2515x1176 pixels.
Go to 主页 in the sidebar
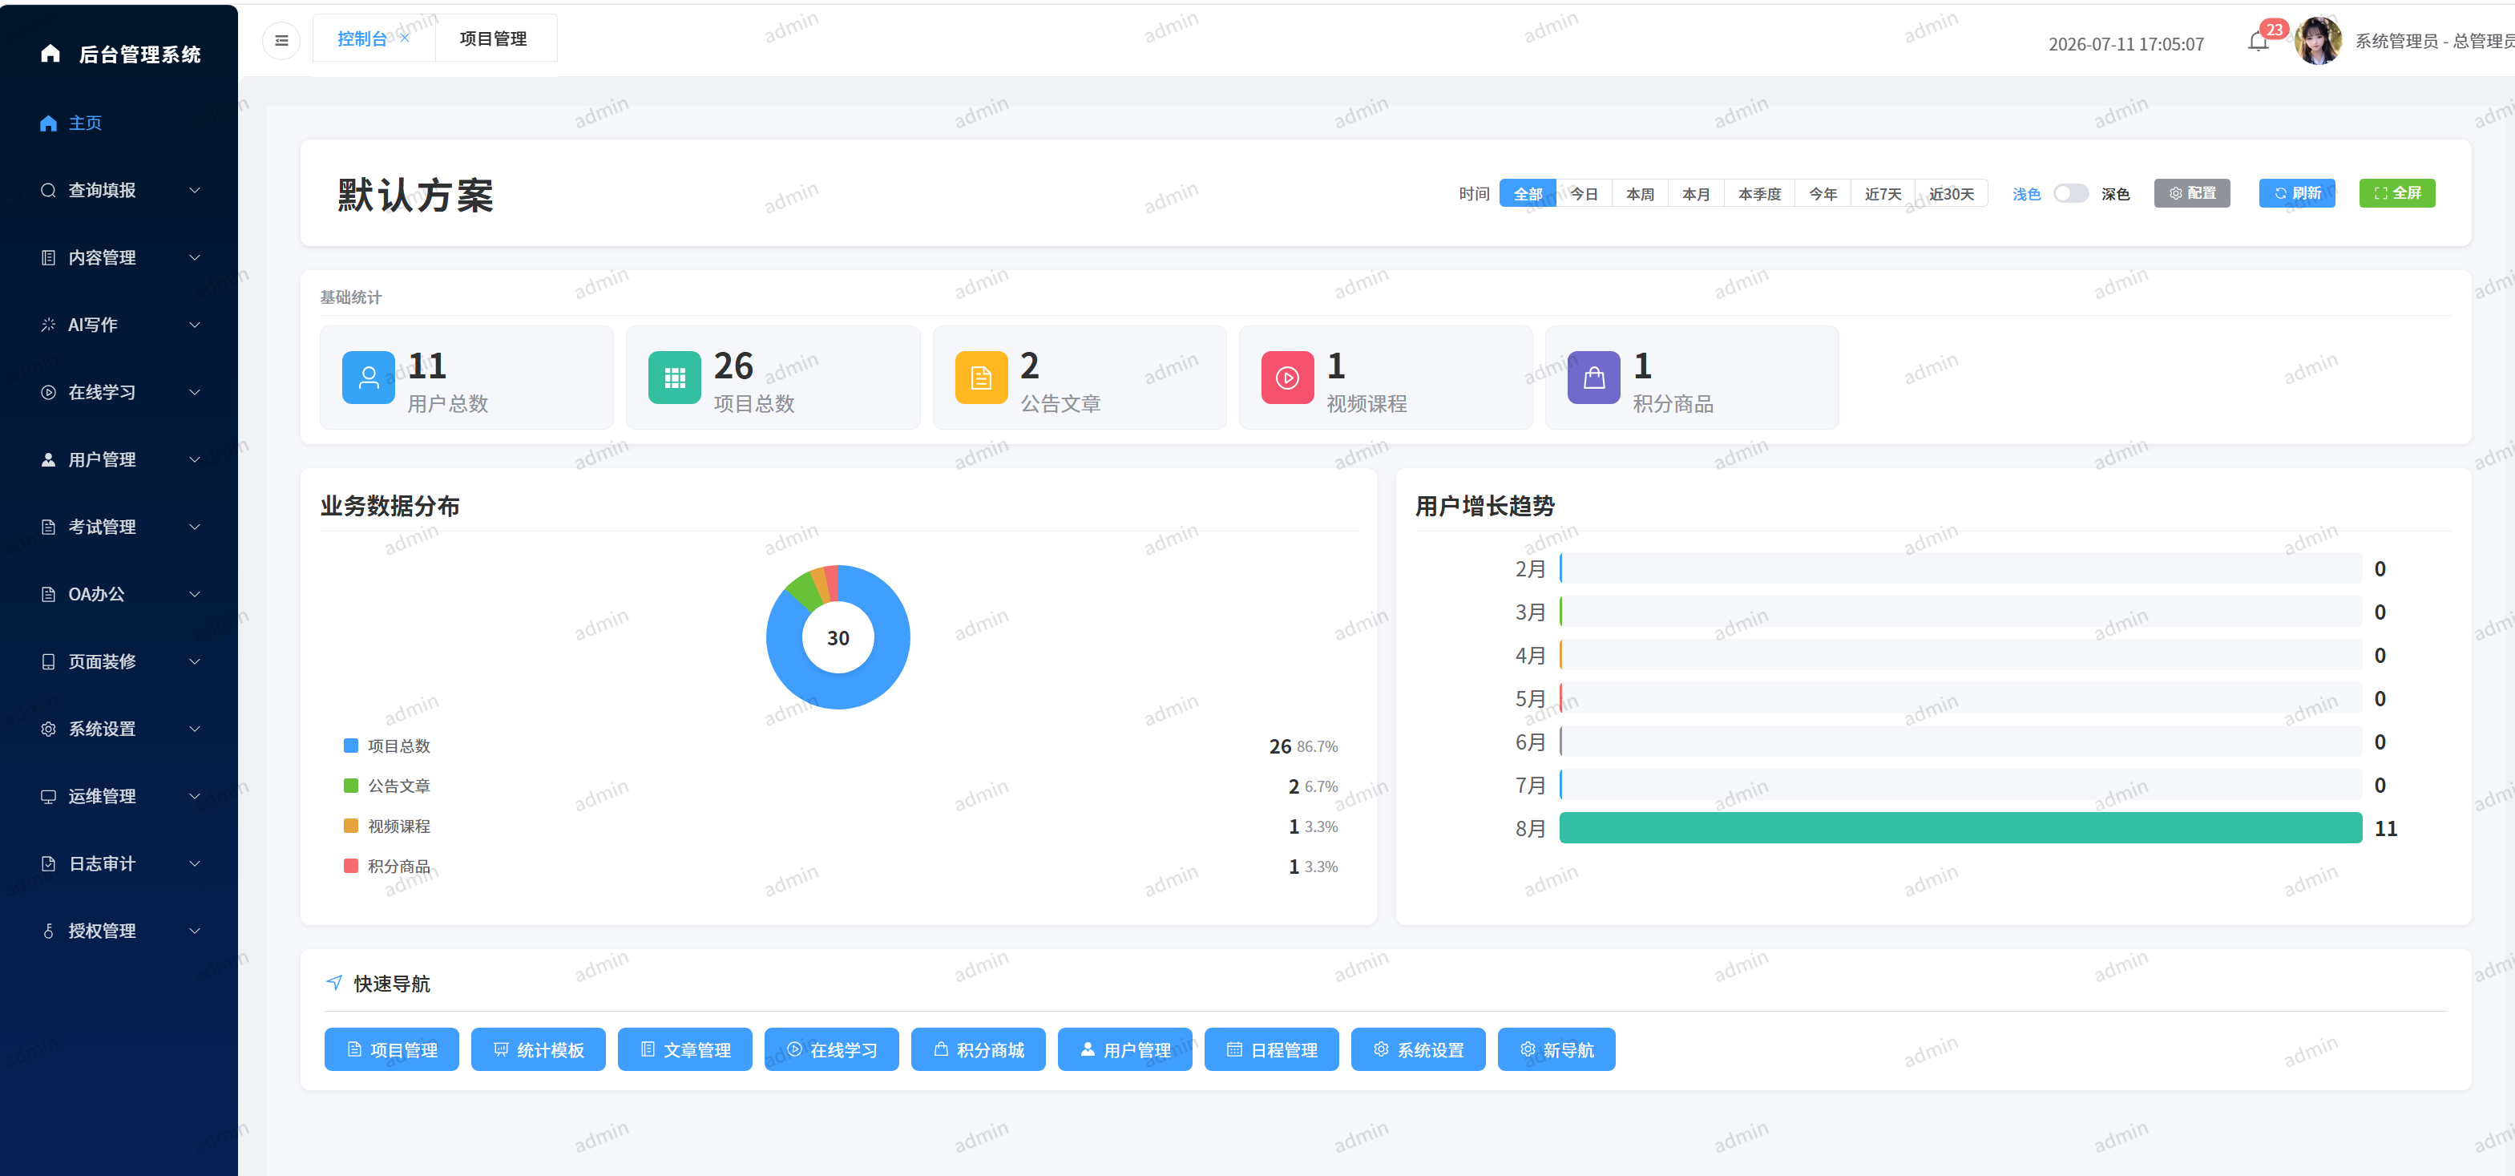tap(119, 123)
